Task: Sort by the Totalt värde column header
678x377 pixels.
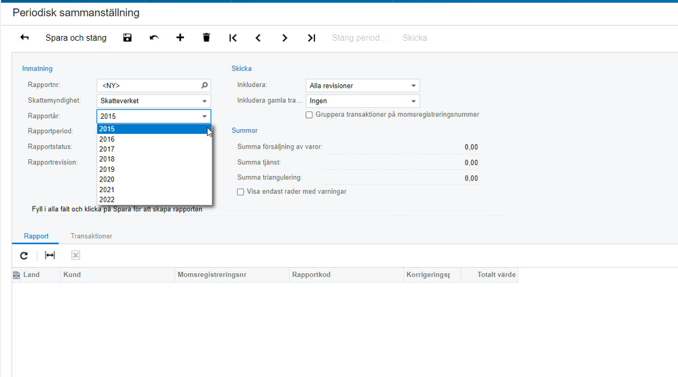Action: click(489, 275)
